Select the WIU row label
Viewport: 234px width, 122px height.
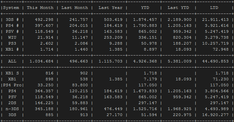tap(12, 37)
